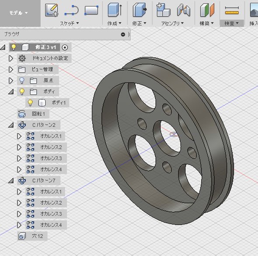
Task: Collapse the ブラウザ panel with minus button
Action: click(123, 34)
